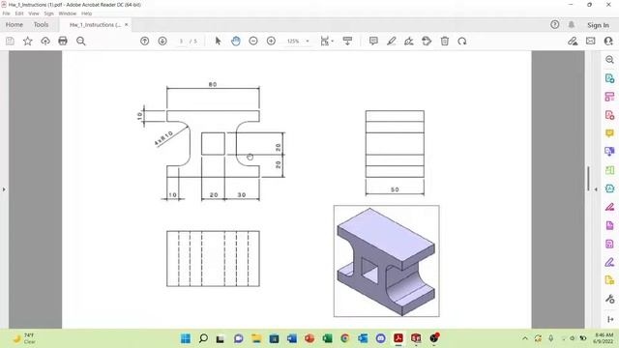619x348 pixels.
Task: Click the Sign In link
Action: [598, 25]
